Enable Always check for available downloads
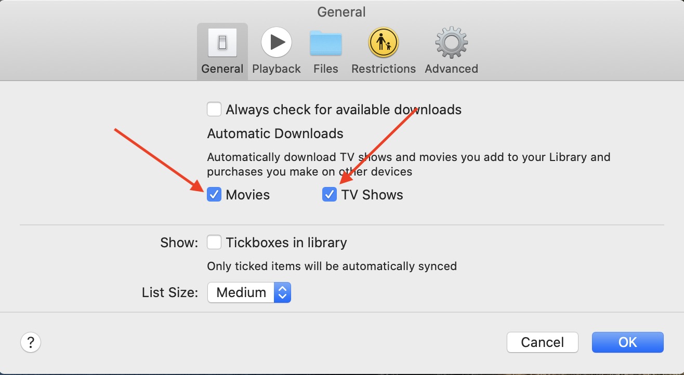The height and width of the screenshot is (375, 684). 214,110
